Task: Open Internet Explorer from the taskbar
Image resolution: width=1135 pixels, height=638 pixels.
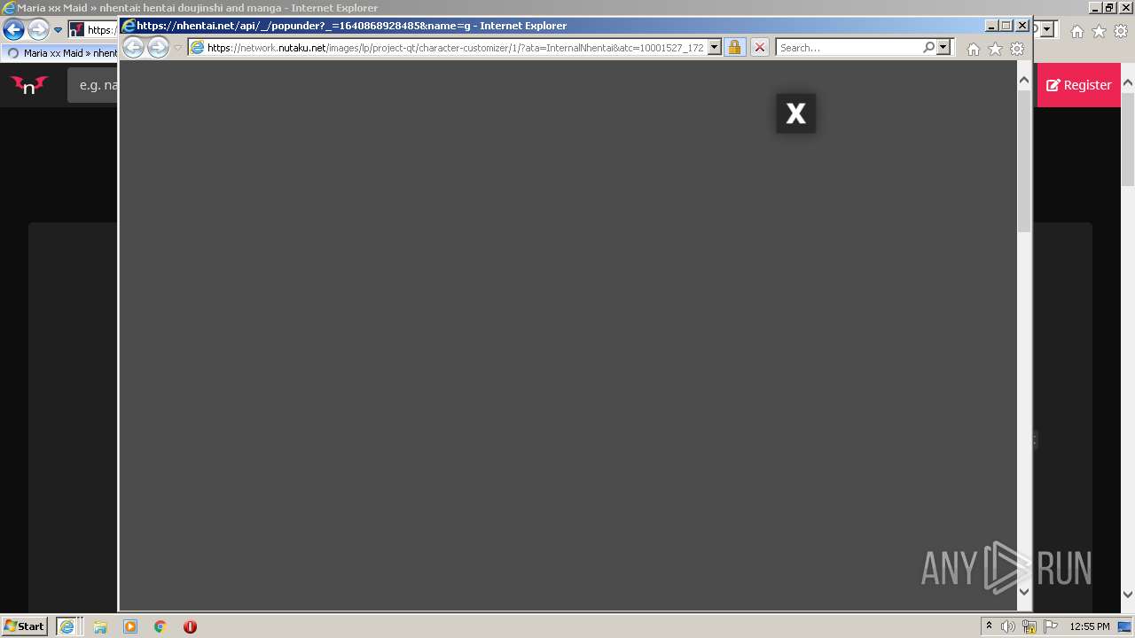Action: click(67, 626)
